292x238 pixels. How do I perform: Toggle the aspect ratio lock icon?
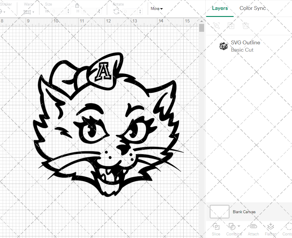(77, 6)
